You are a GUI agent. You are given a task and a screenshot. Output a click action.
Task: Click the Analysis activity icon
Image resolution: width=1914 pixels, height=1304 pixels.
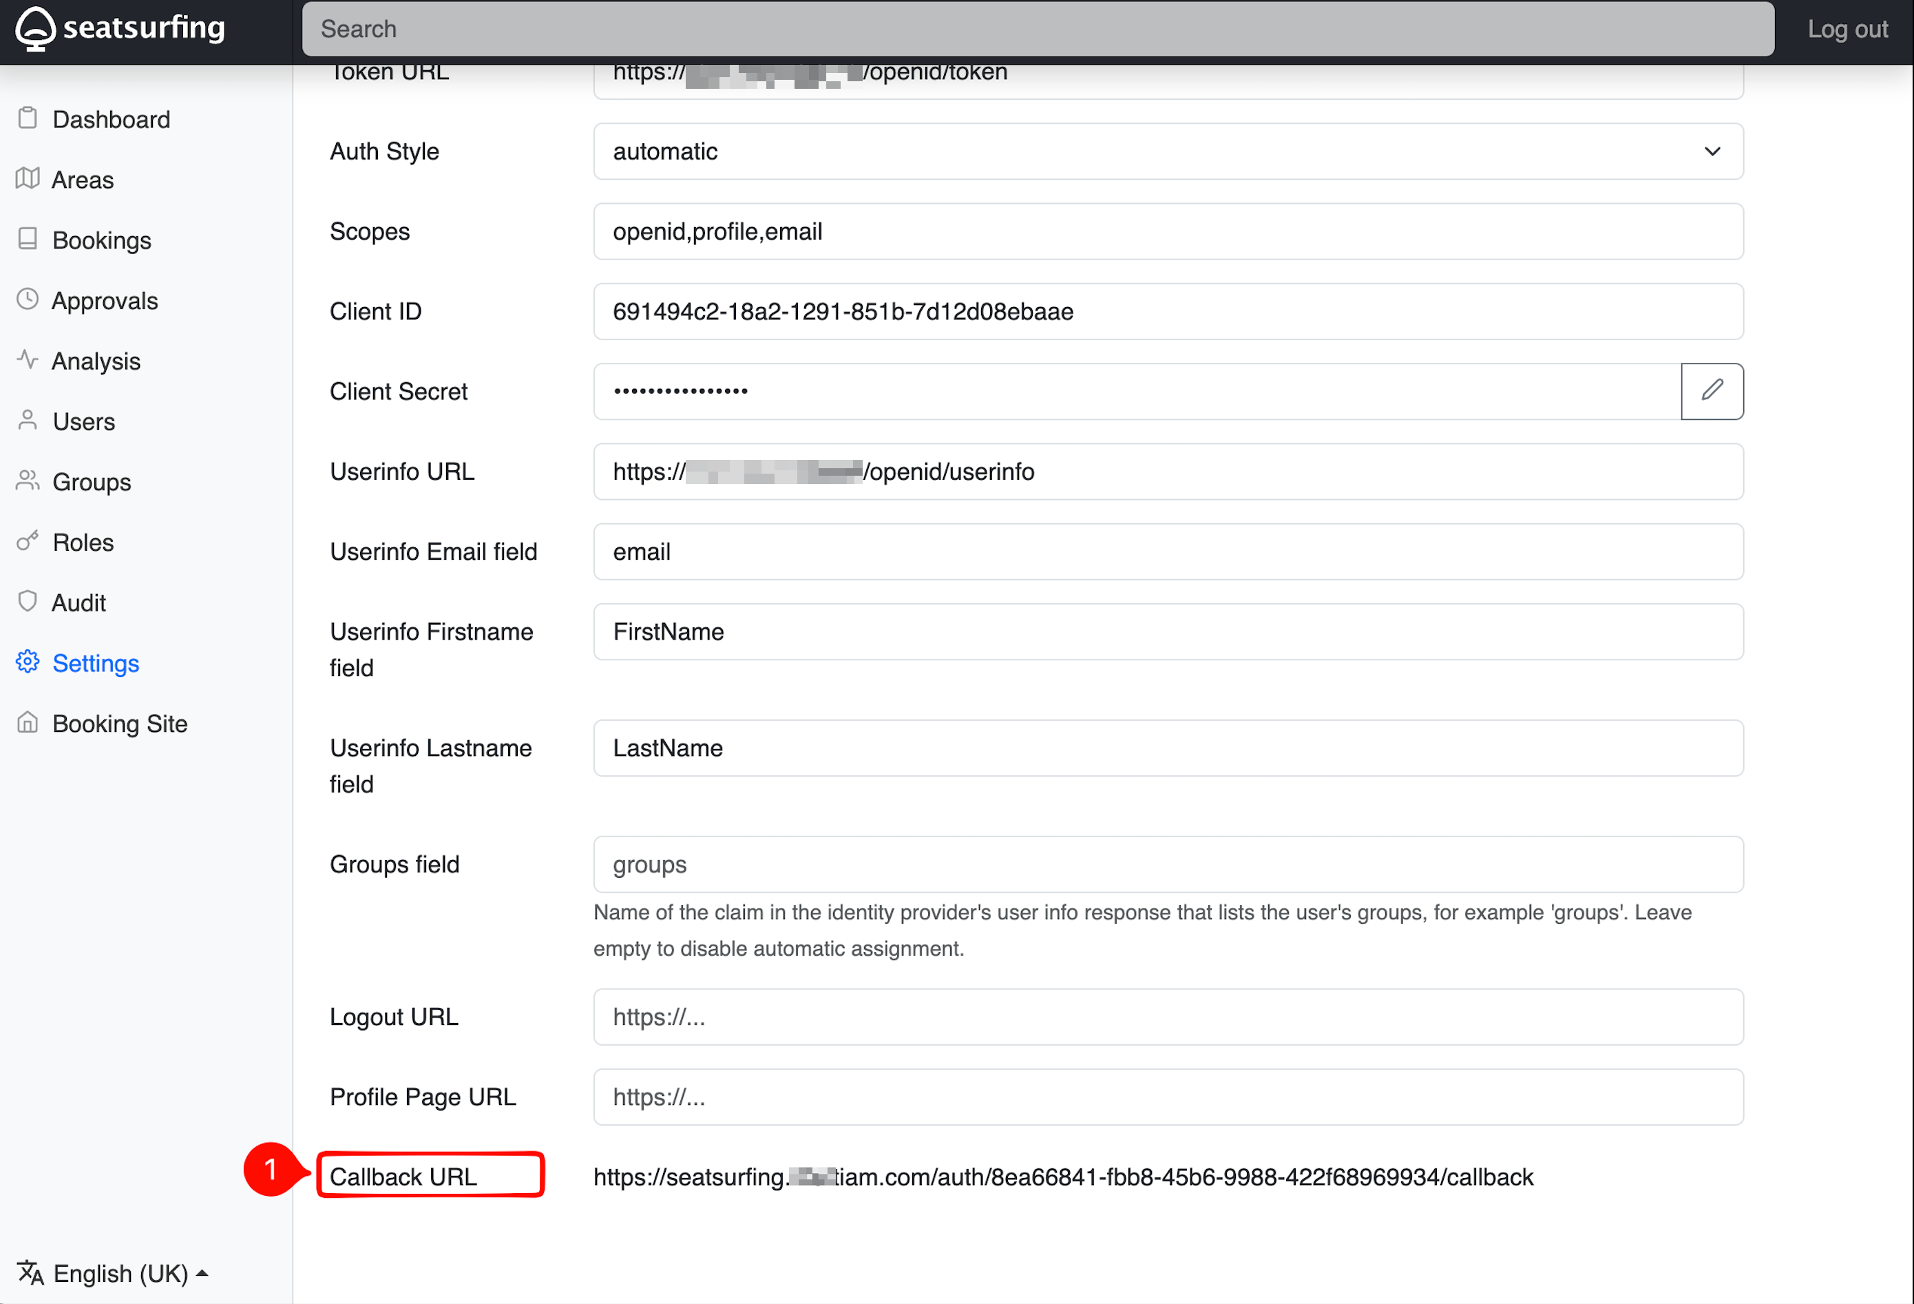[x=28, y=360]
